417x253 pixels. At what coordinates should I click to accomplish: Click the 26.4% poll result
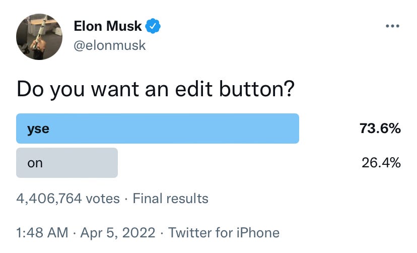(381, 163)
